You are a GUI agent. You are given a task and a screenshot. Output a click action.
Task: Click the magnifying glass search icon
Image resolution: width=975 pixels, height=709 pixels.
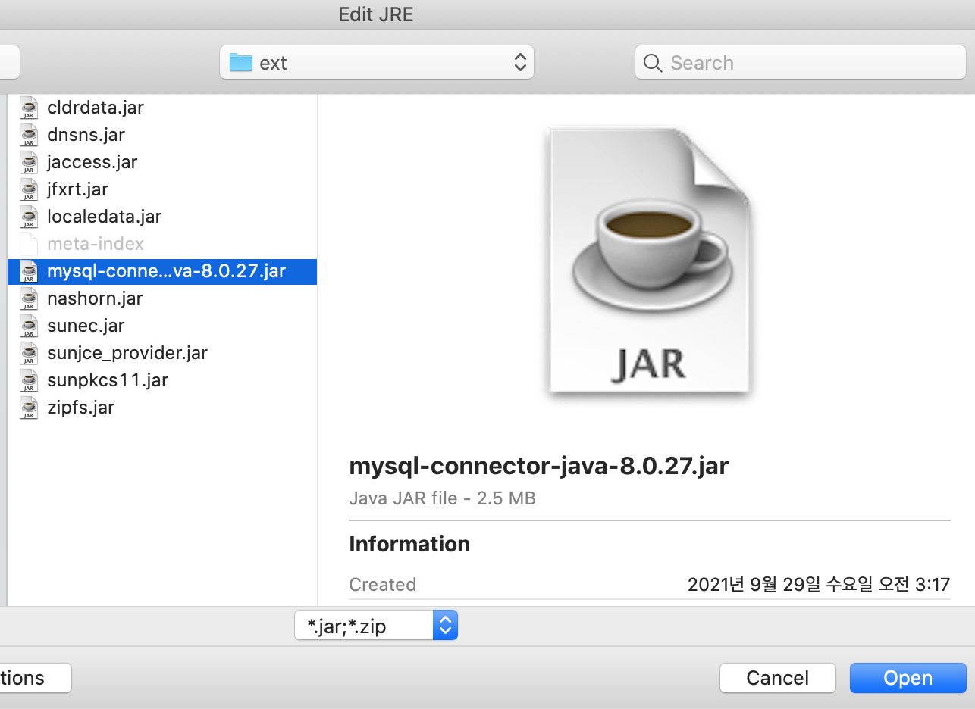pyautogui.click(x=653, y=63)
